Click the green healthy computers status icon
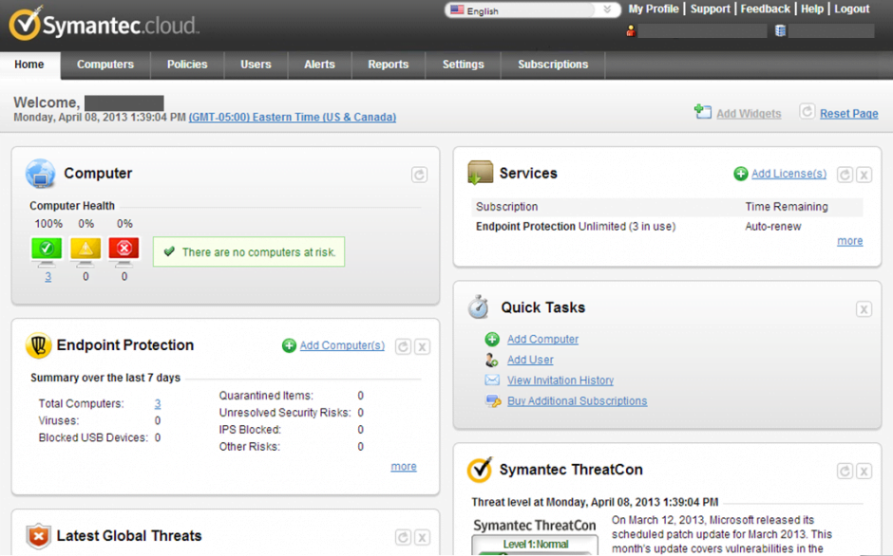Image resolution: width=893 pixels, height=556 pixels. (47, 248)
